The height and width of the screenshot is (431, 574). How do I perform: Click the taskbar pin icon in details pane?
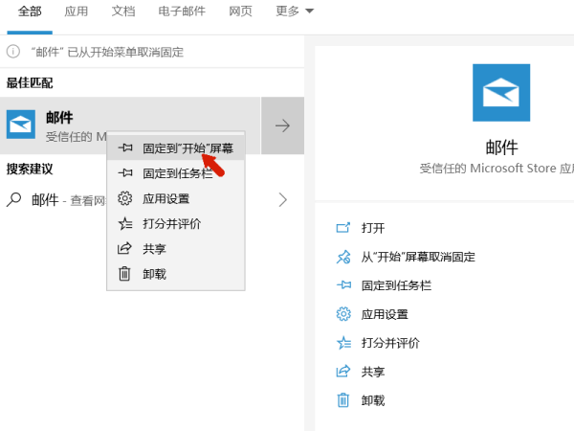click(343, 284)
